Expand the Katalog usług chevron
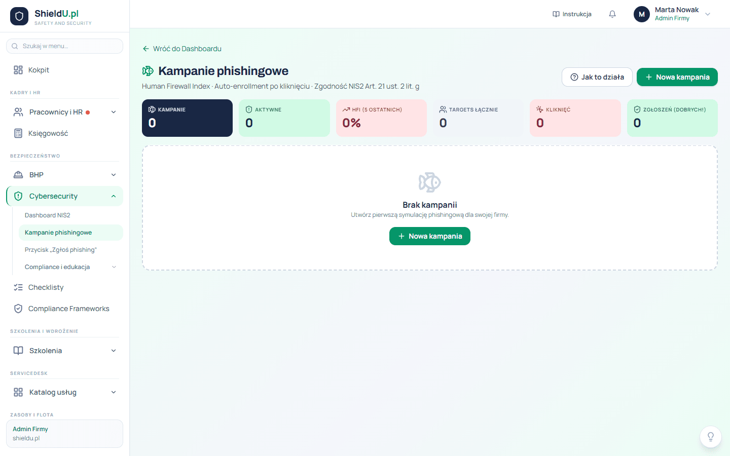The height and width of the screenshot is (456, 730). pos(114,392)
